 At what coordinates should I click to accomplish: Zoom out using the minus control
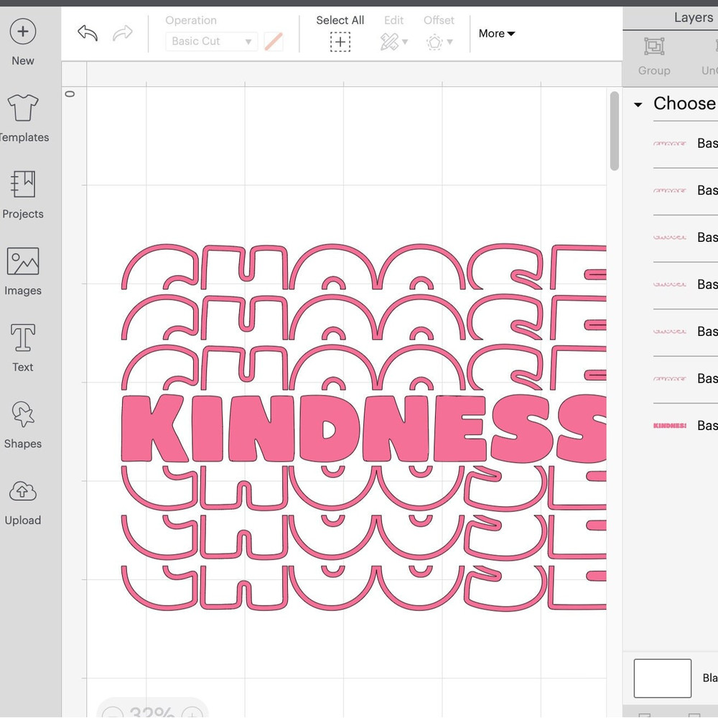point(113,713)
